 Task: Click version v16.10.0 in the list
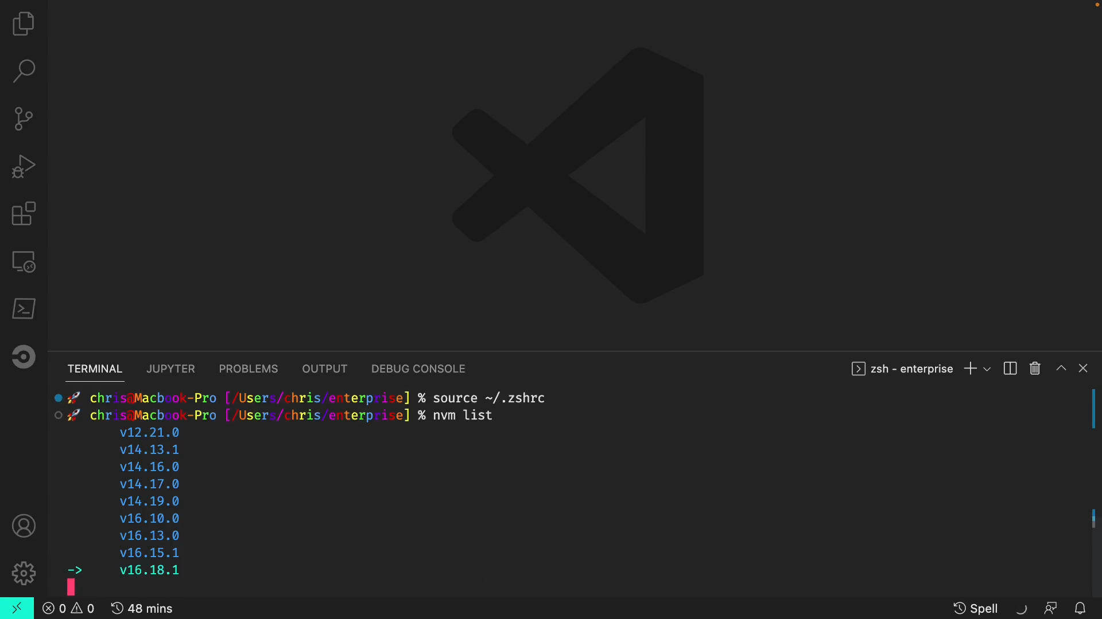pos(149,518)
